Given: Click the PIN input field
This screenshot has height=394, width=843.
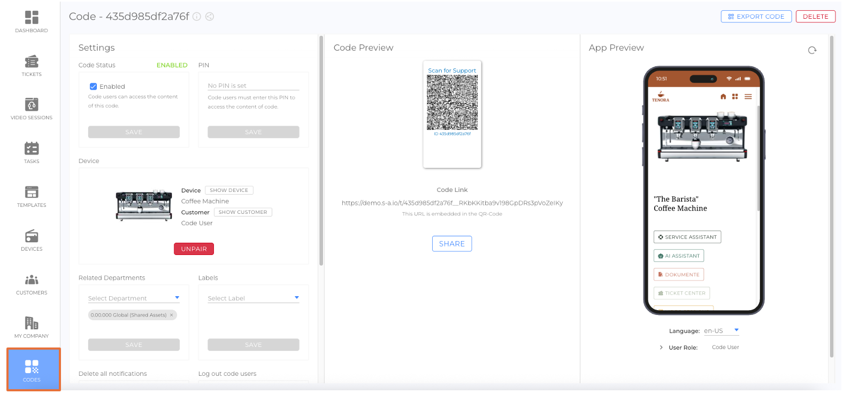Looking at the screenshot, I should coord(253,86).
